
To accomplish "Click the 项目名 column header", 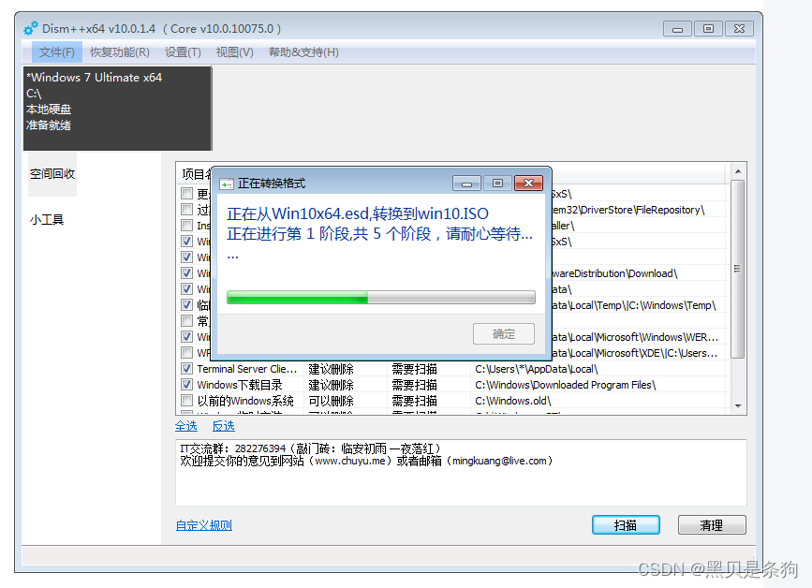I will [197, 174].
